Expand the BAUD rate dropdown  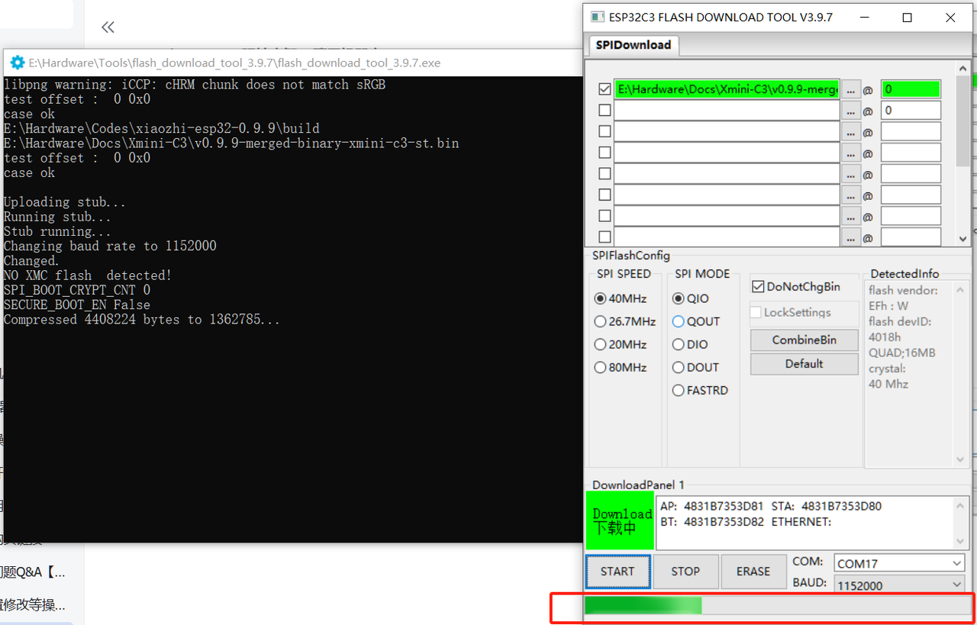pos(899,585)
